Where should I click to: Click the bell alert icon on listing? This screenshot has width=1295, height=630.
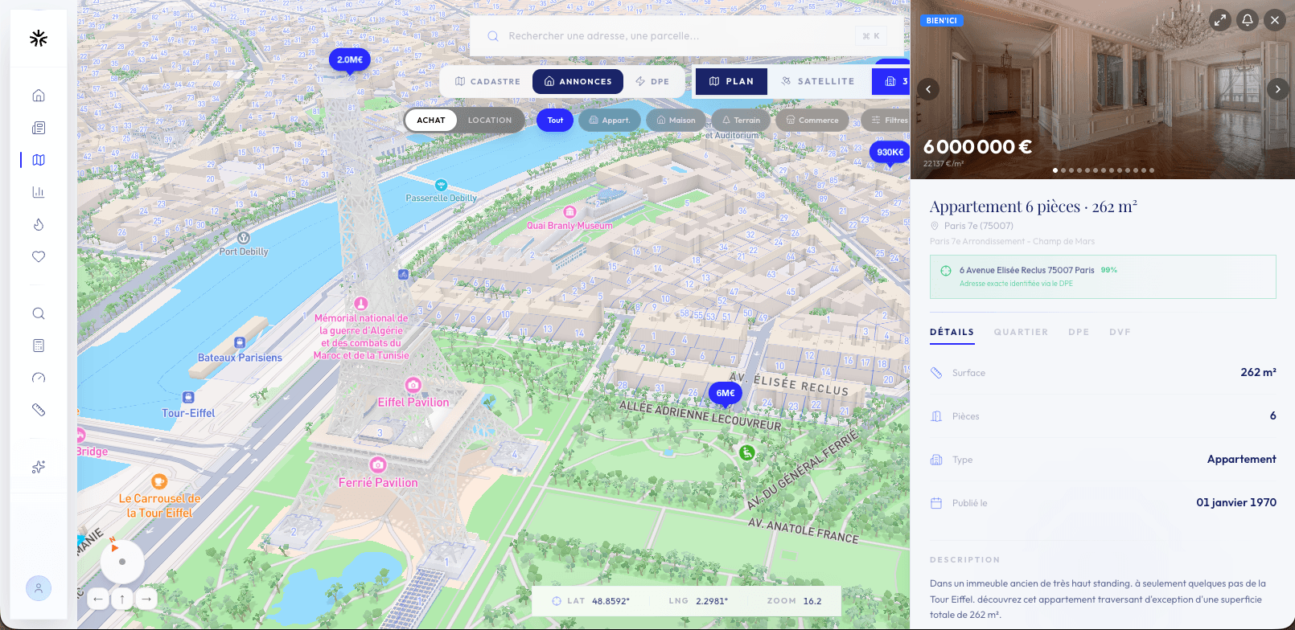(x=1248, y=20)
